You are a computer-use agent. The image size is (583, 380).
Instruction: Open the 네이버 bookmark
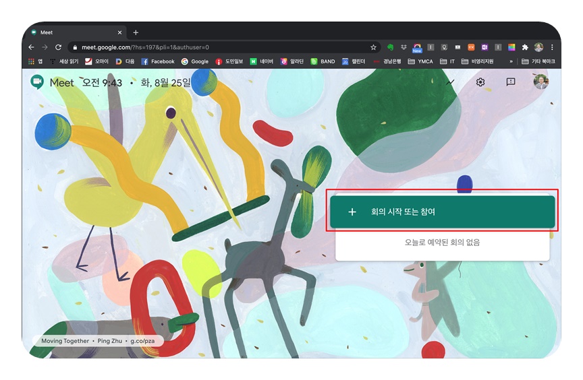[262, 61]
